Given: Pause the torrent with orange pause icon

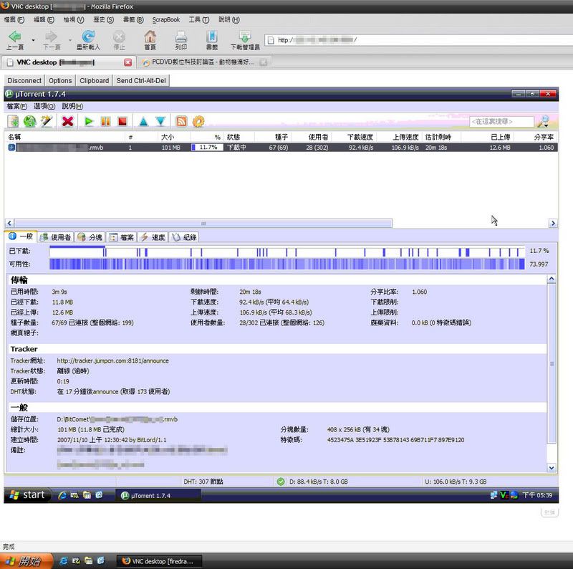Looking at the screenshot, I should [105, 121].
